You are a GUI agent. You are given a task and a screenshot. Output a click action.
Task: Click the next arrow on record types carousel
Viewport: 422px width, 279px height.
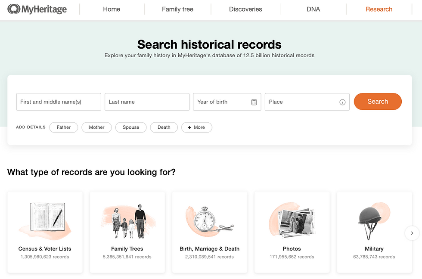click(412, 233)
